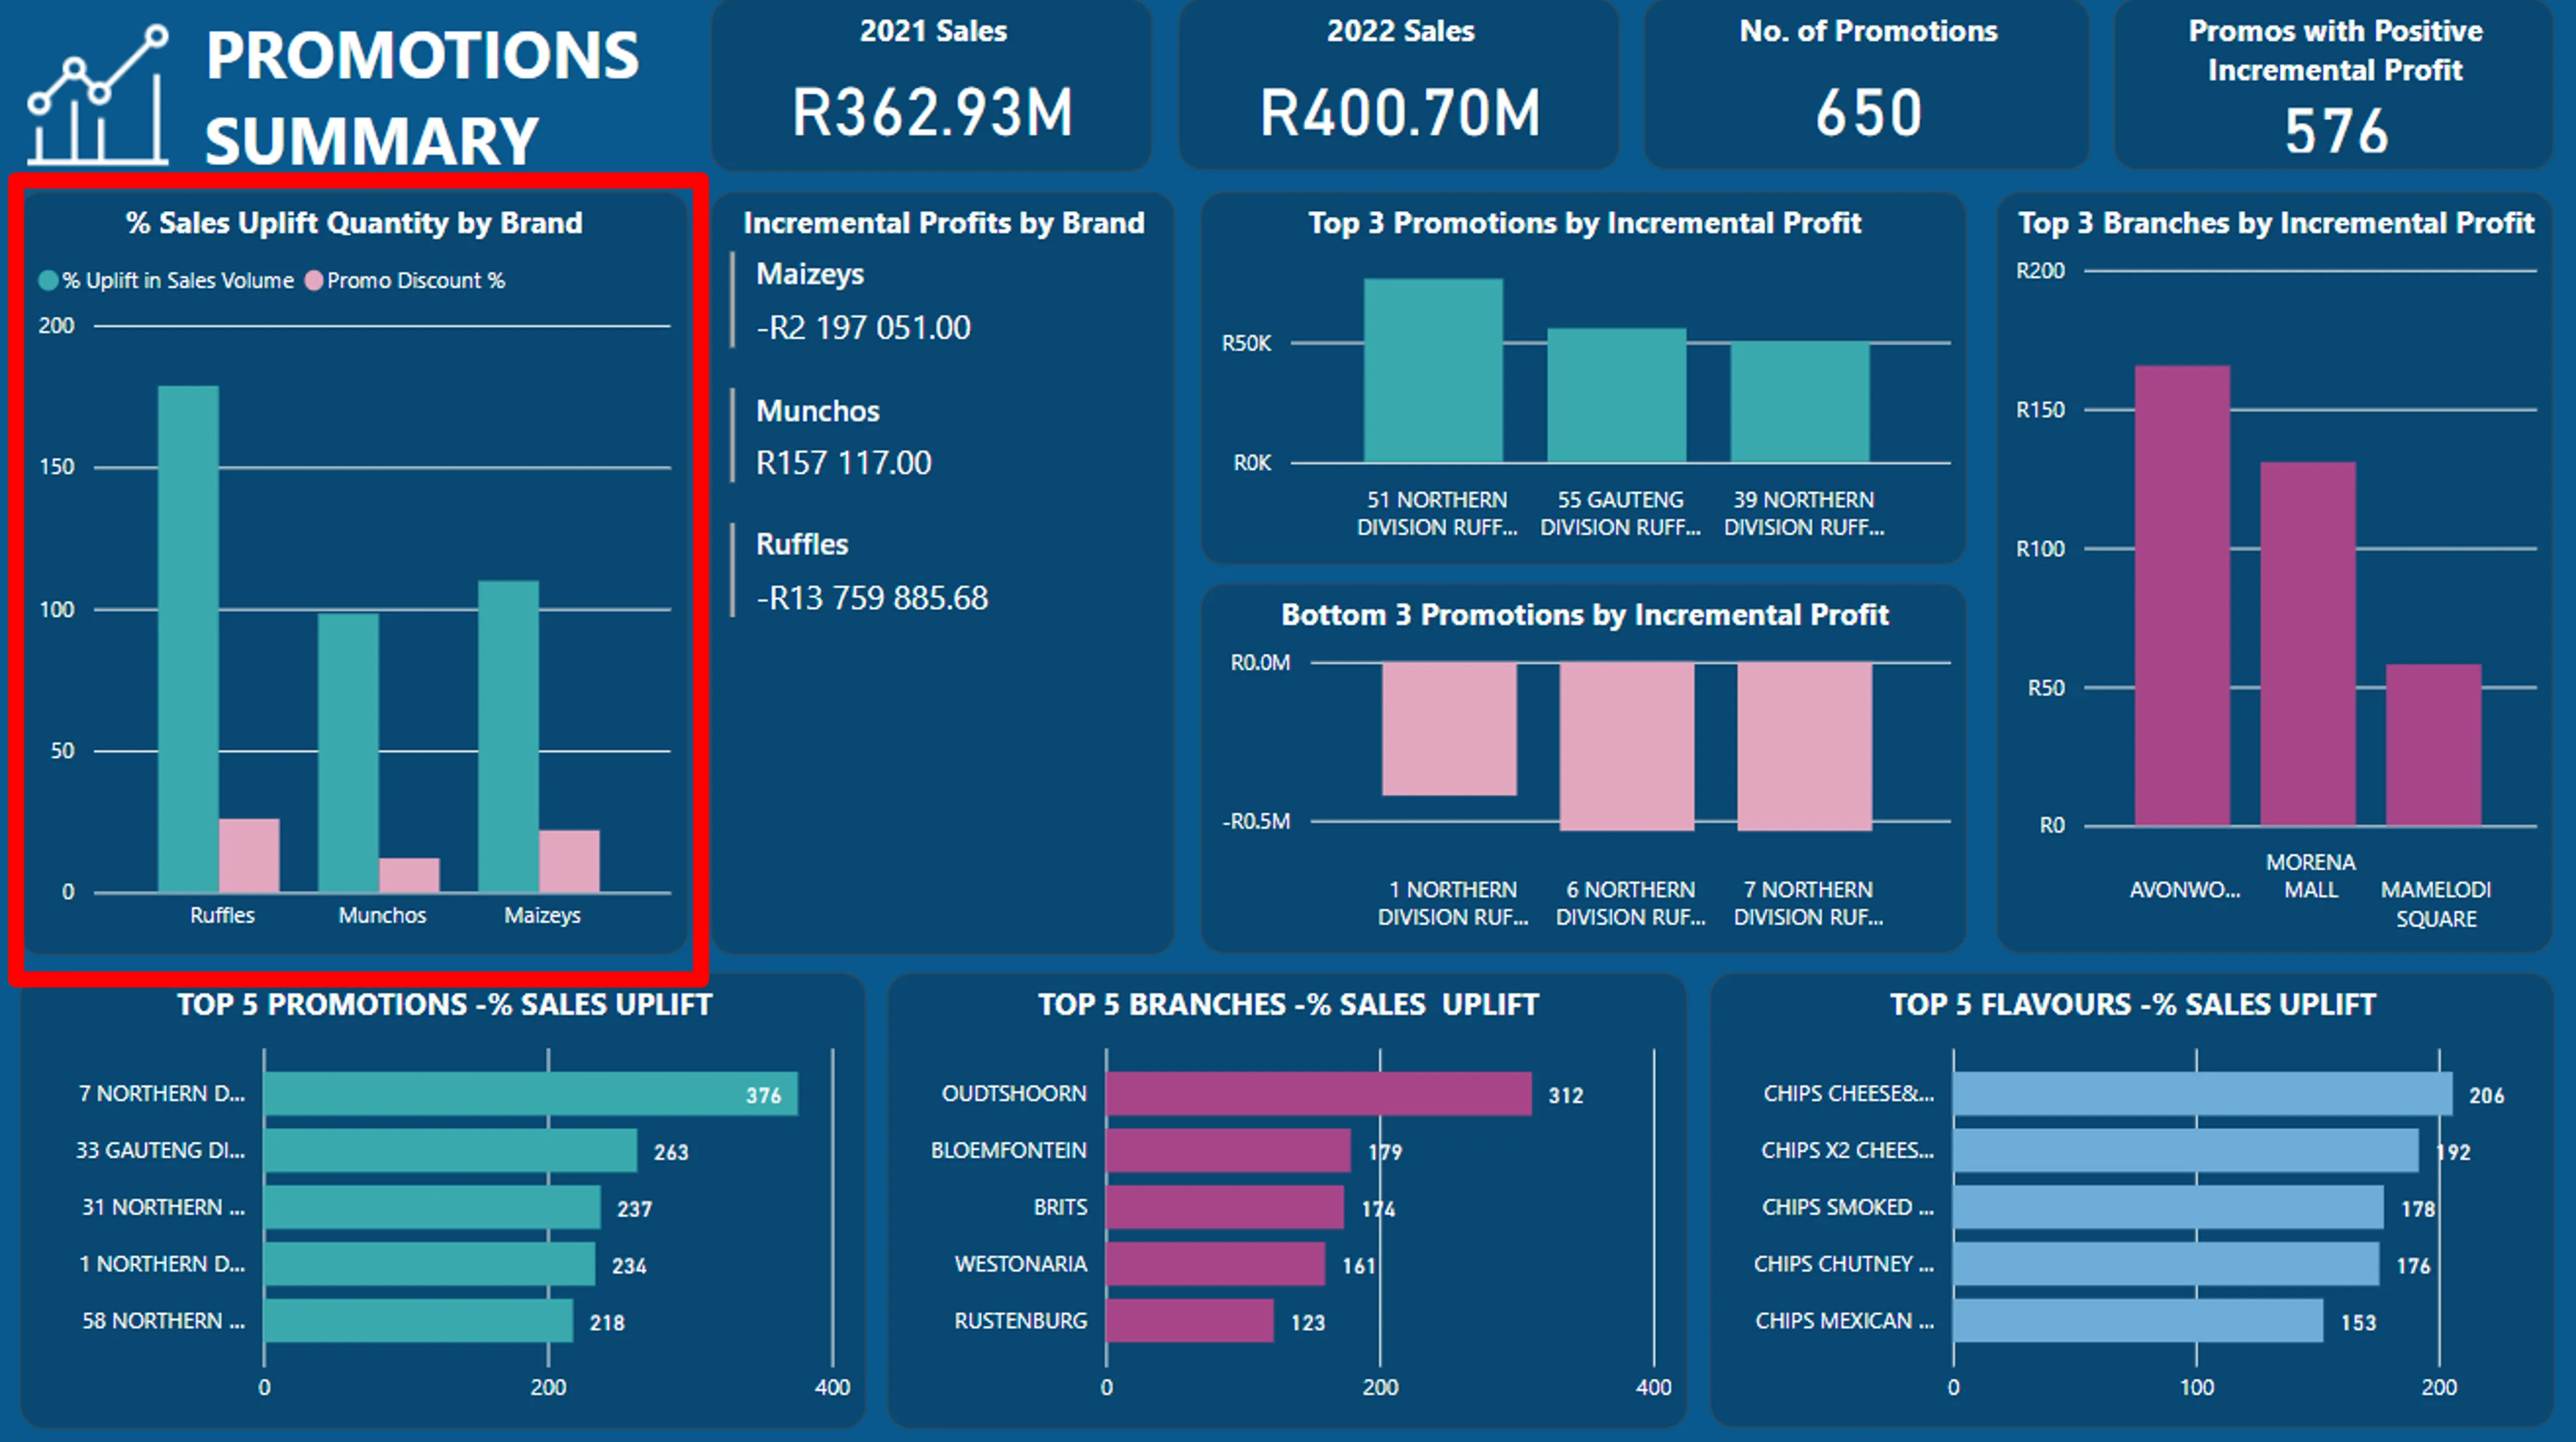Select the 51 Northern Division top promotion bar

1433,370
